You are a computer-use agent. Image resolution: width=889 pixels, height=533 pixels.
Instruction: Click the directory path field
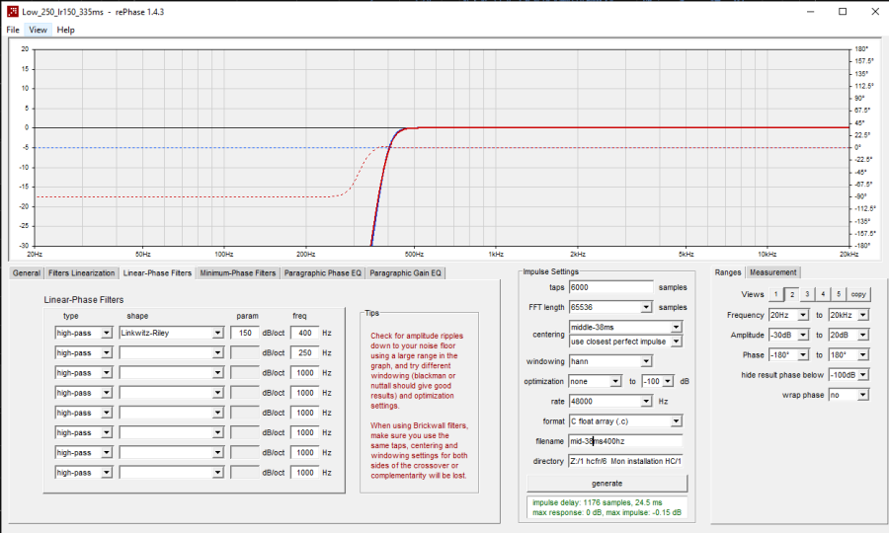625,461
